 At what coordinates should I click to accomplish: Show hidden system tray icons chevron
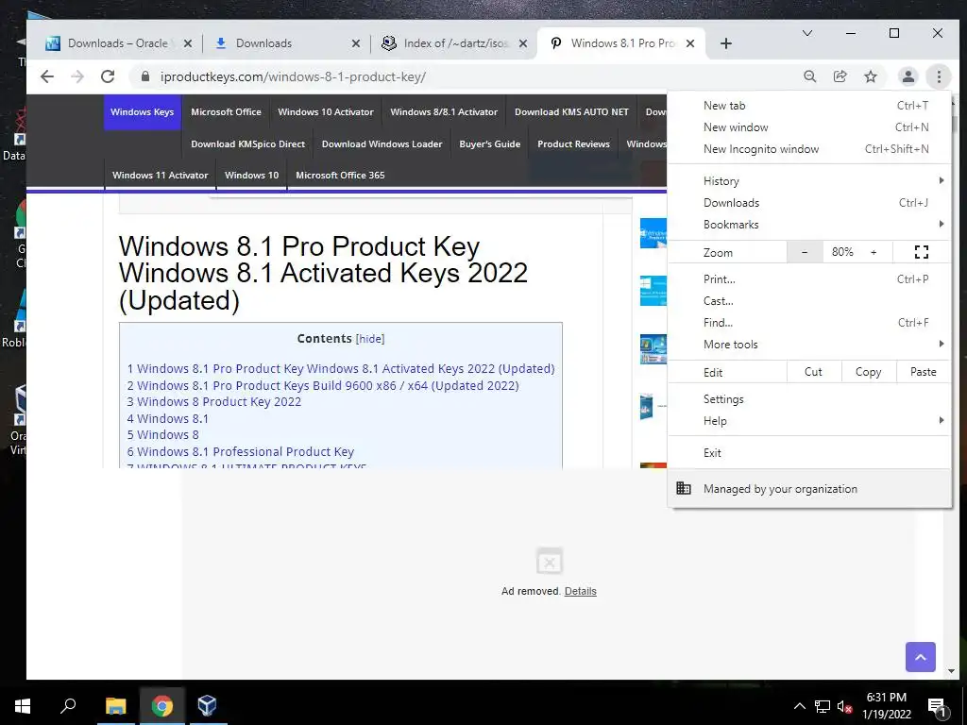799,706
